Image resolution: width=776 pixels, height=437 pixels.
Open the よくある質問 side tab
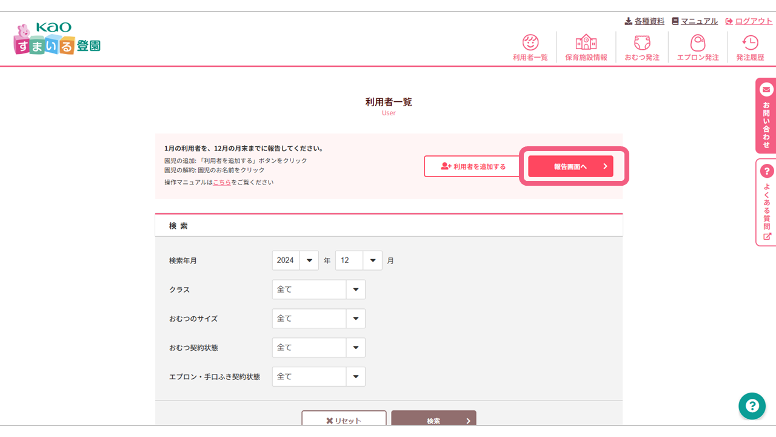tap(766, 202)
